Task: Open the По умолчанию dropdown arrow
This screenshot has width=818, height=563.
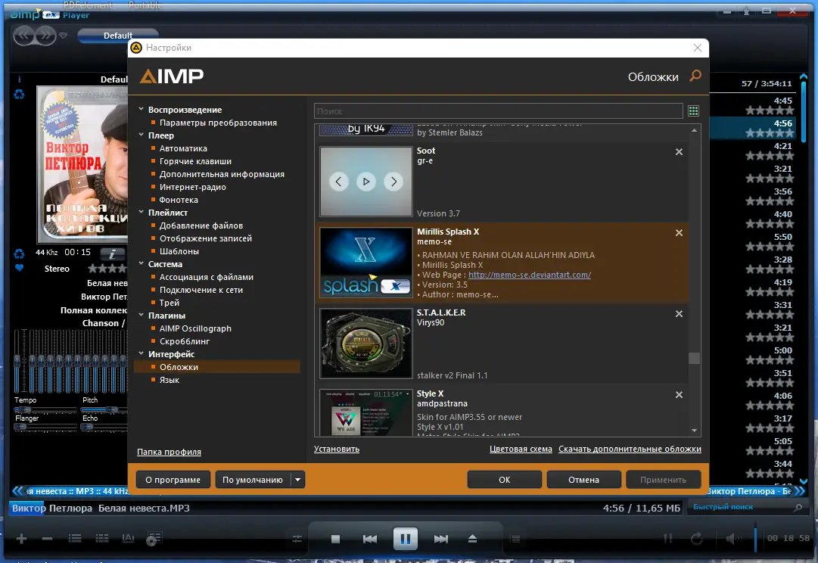Action: tap(297, 480)
